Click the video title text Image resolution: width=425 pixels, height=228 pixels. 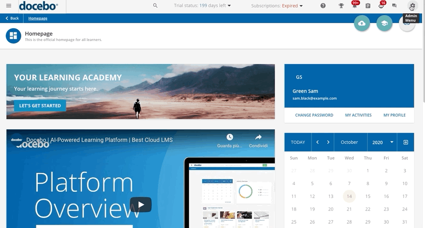(99, 140)
